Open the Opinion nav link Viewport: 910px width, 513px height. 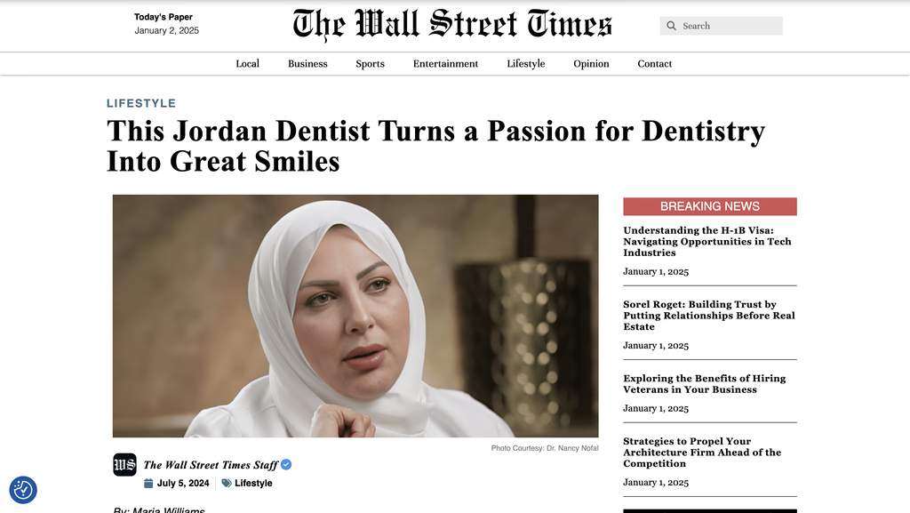[591, 64]
